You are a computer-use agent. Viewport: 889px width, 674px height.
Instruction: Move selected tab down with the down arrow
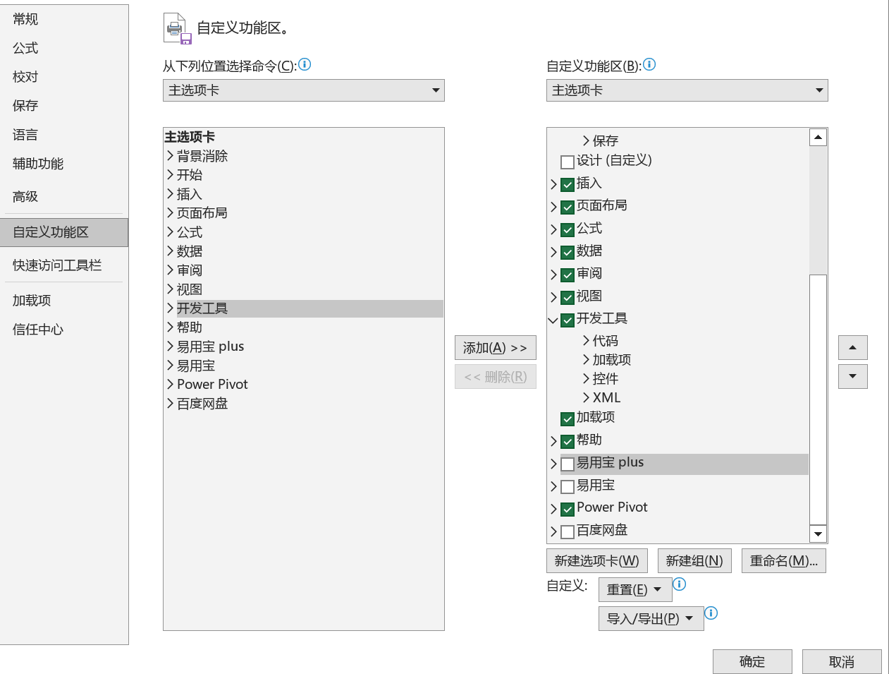click(852, 376)
